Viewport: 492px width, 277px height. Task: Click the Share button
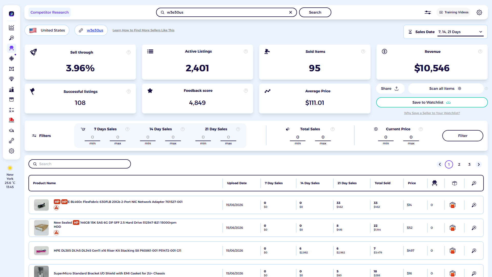coord(390,88)
